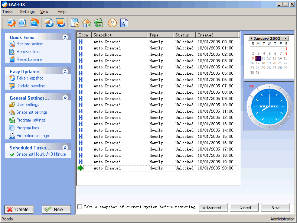The image size is (297, 223).
Task: Open the Tasks menu
Action: 7,12
